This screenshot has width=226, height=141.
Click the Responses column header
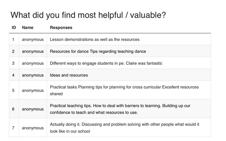click(x=61, y=28)
